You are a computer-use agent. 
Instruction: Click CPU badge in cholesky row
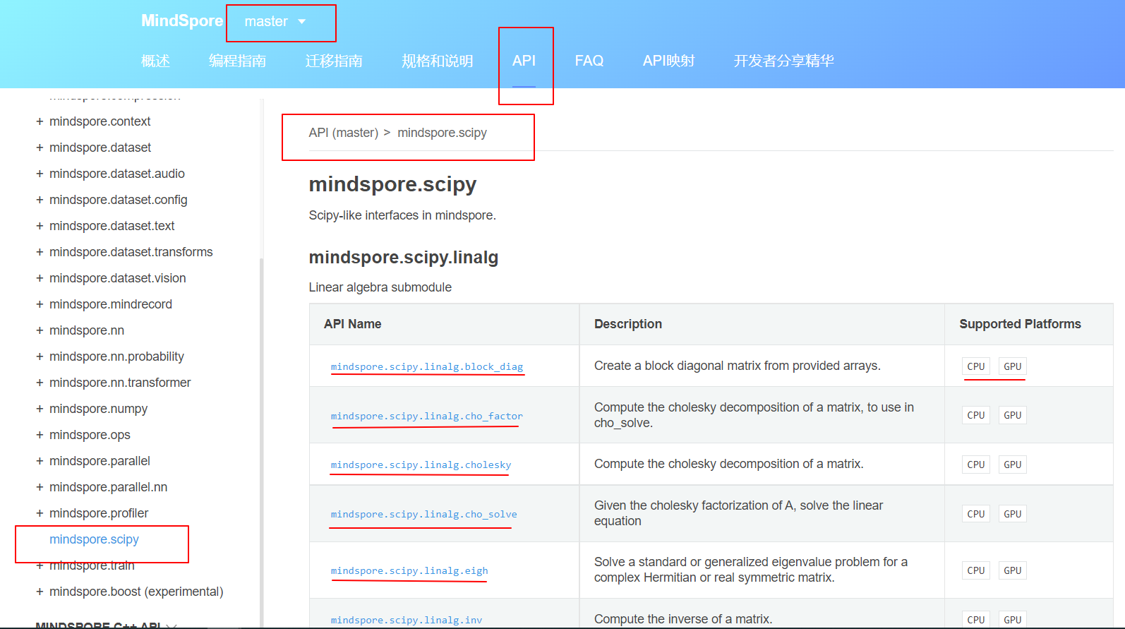[976, 465]
